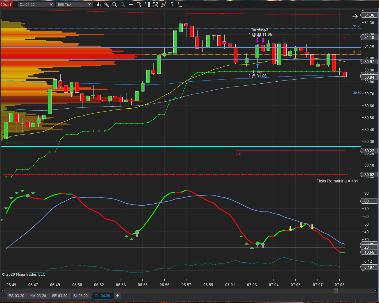This screenshot has width=379, height=303.
Task: Click the 80 oscillator level marker
Action: pos(369,201)
